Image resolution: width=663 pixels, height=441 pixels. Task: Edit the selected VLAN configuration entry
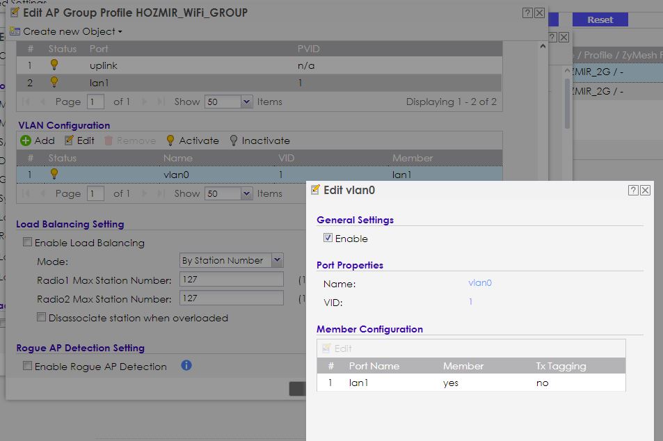point(80,141)
